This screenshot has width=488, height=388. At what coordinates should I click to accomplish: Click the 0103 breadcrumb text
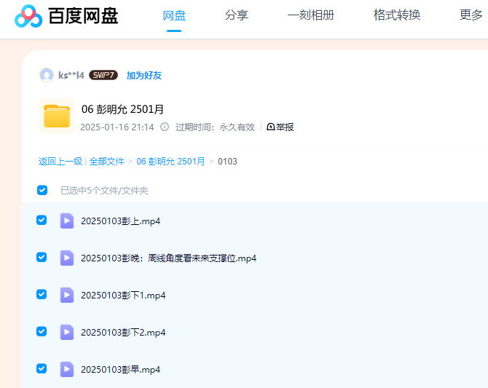point(227,162)
